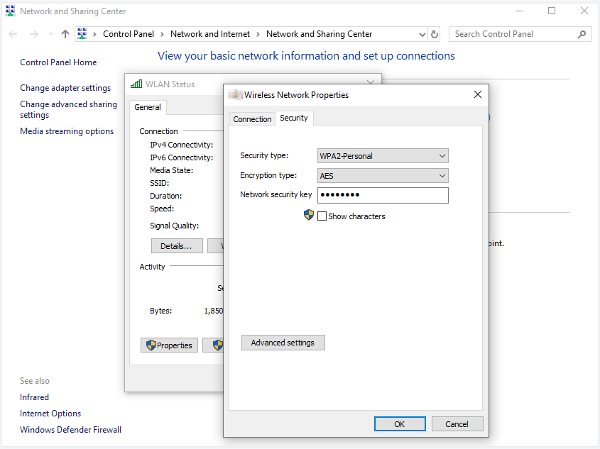This screenshot has width=600, height=449.
Task: Open Change adapter settings link
Action: coord(65,88)
